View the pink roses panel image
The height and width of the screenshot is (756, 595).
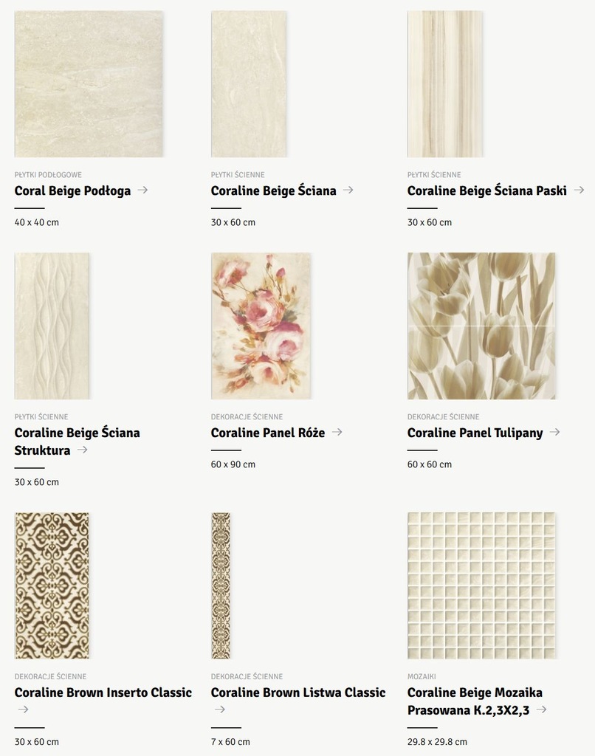pyautogui.click(x=261, y=326)
